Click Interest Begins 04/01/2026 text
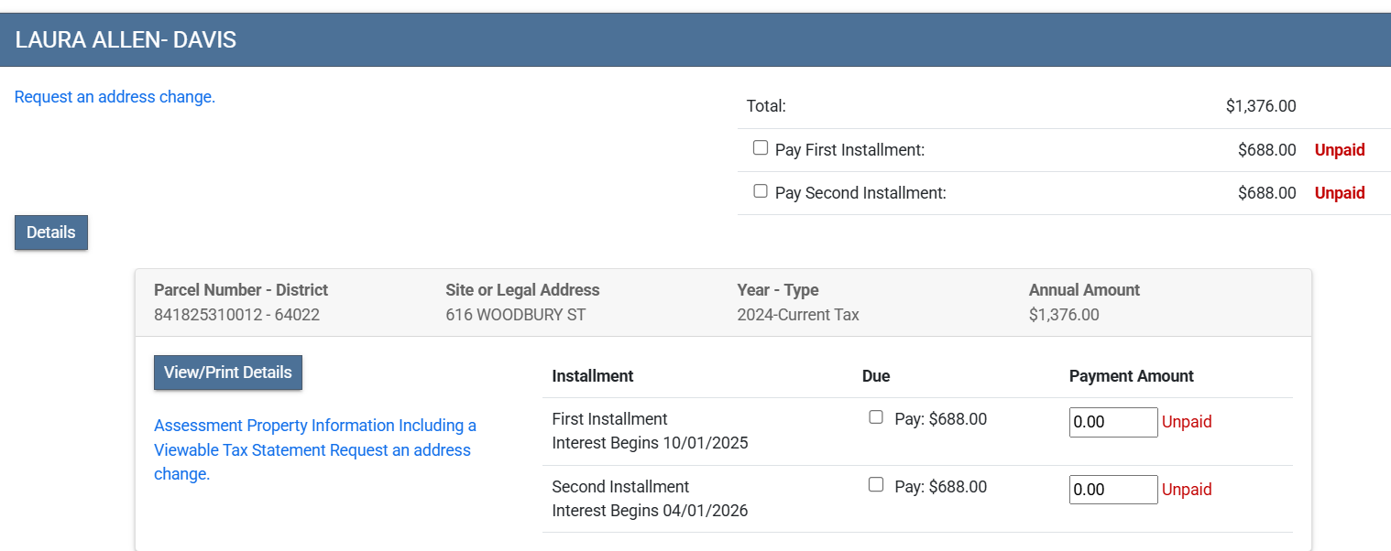 pos(650,511)
